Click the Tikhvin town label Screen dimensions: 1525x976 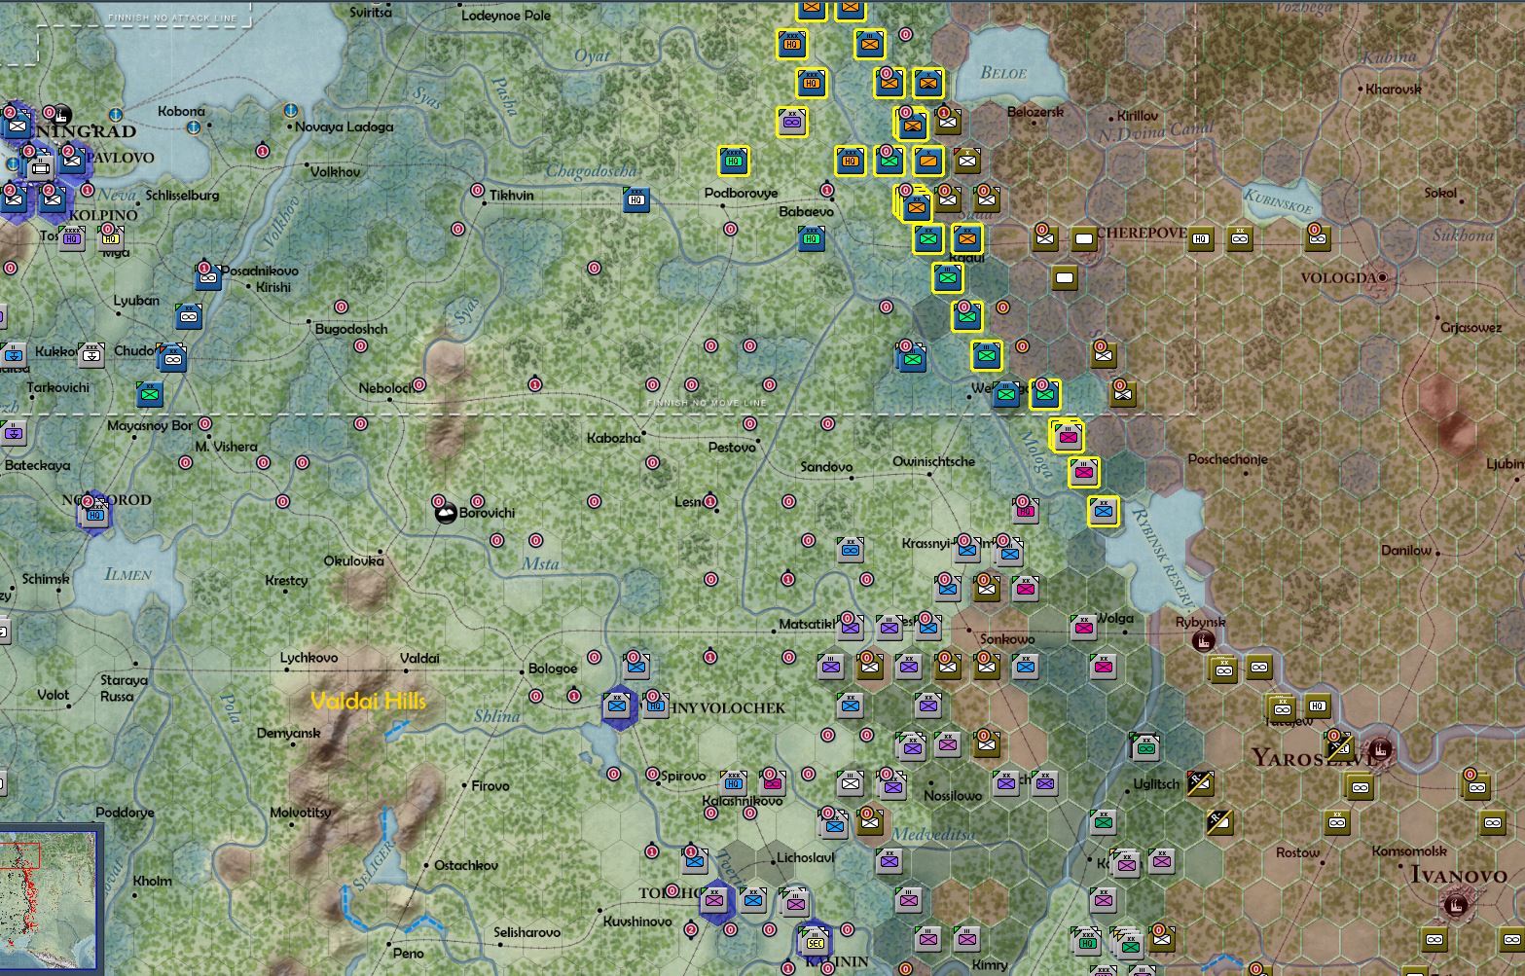click(x=512, y=195)
